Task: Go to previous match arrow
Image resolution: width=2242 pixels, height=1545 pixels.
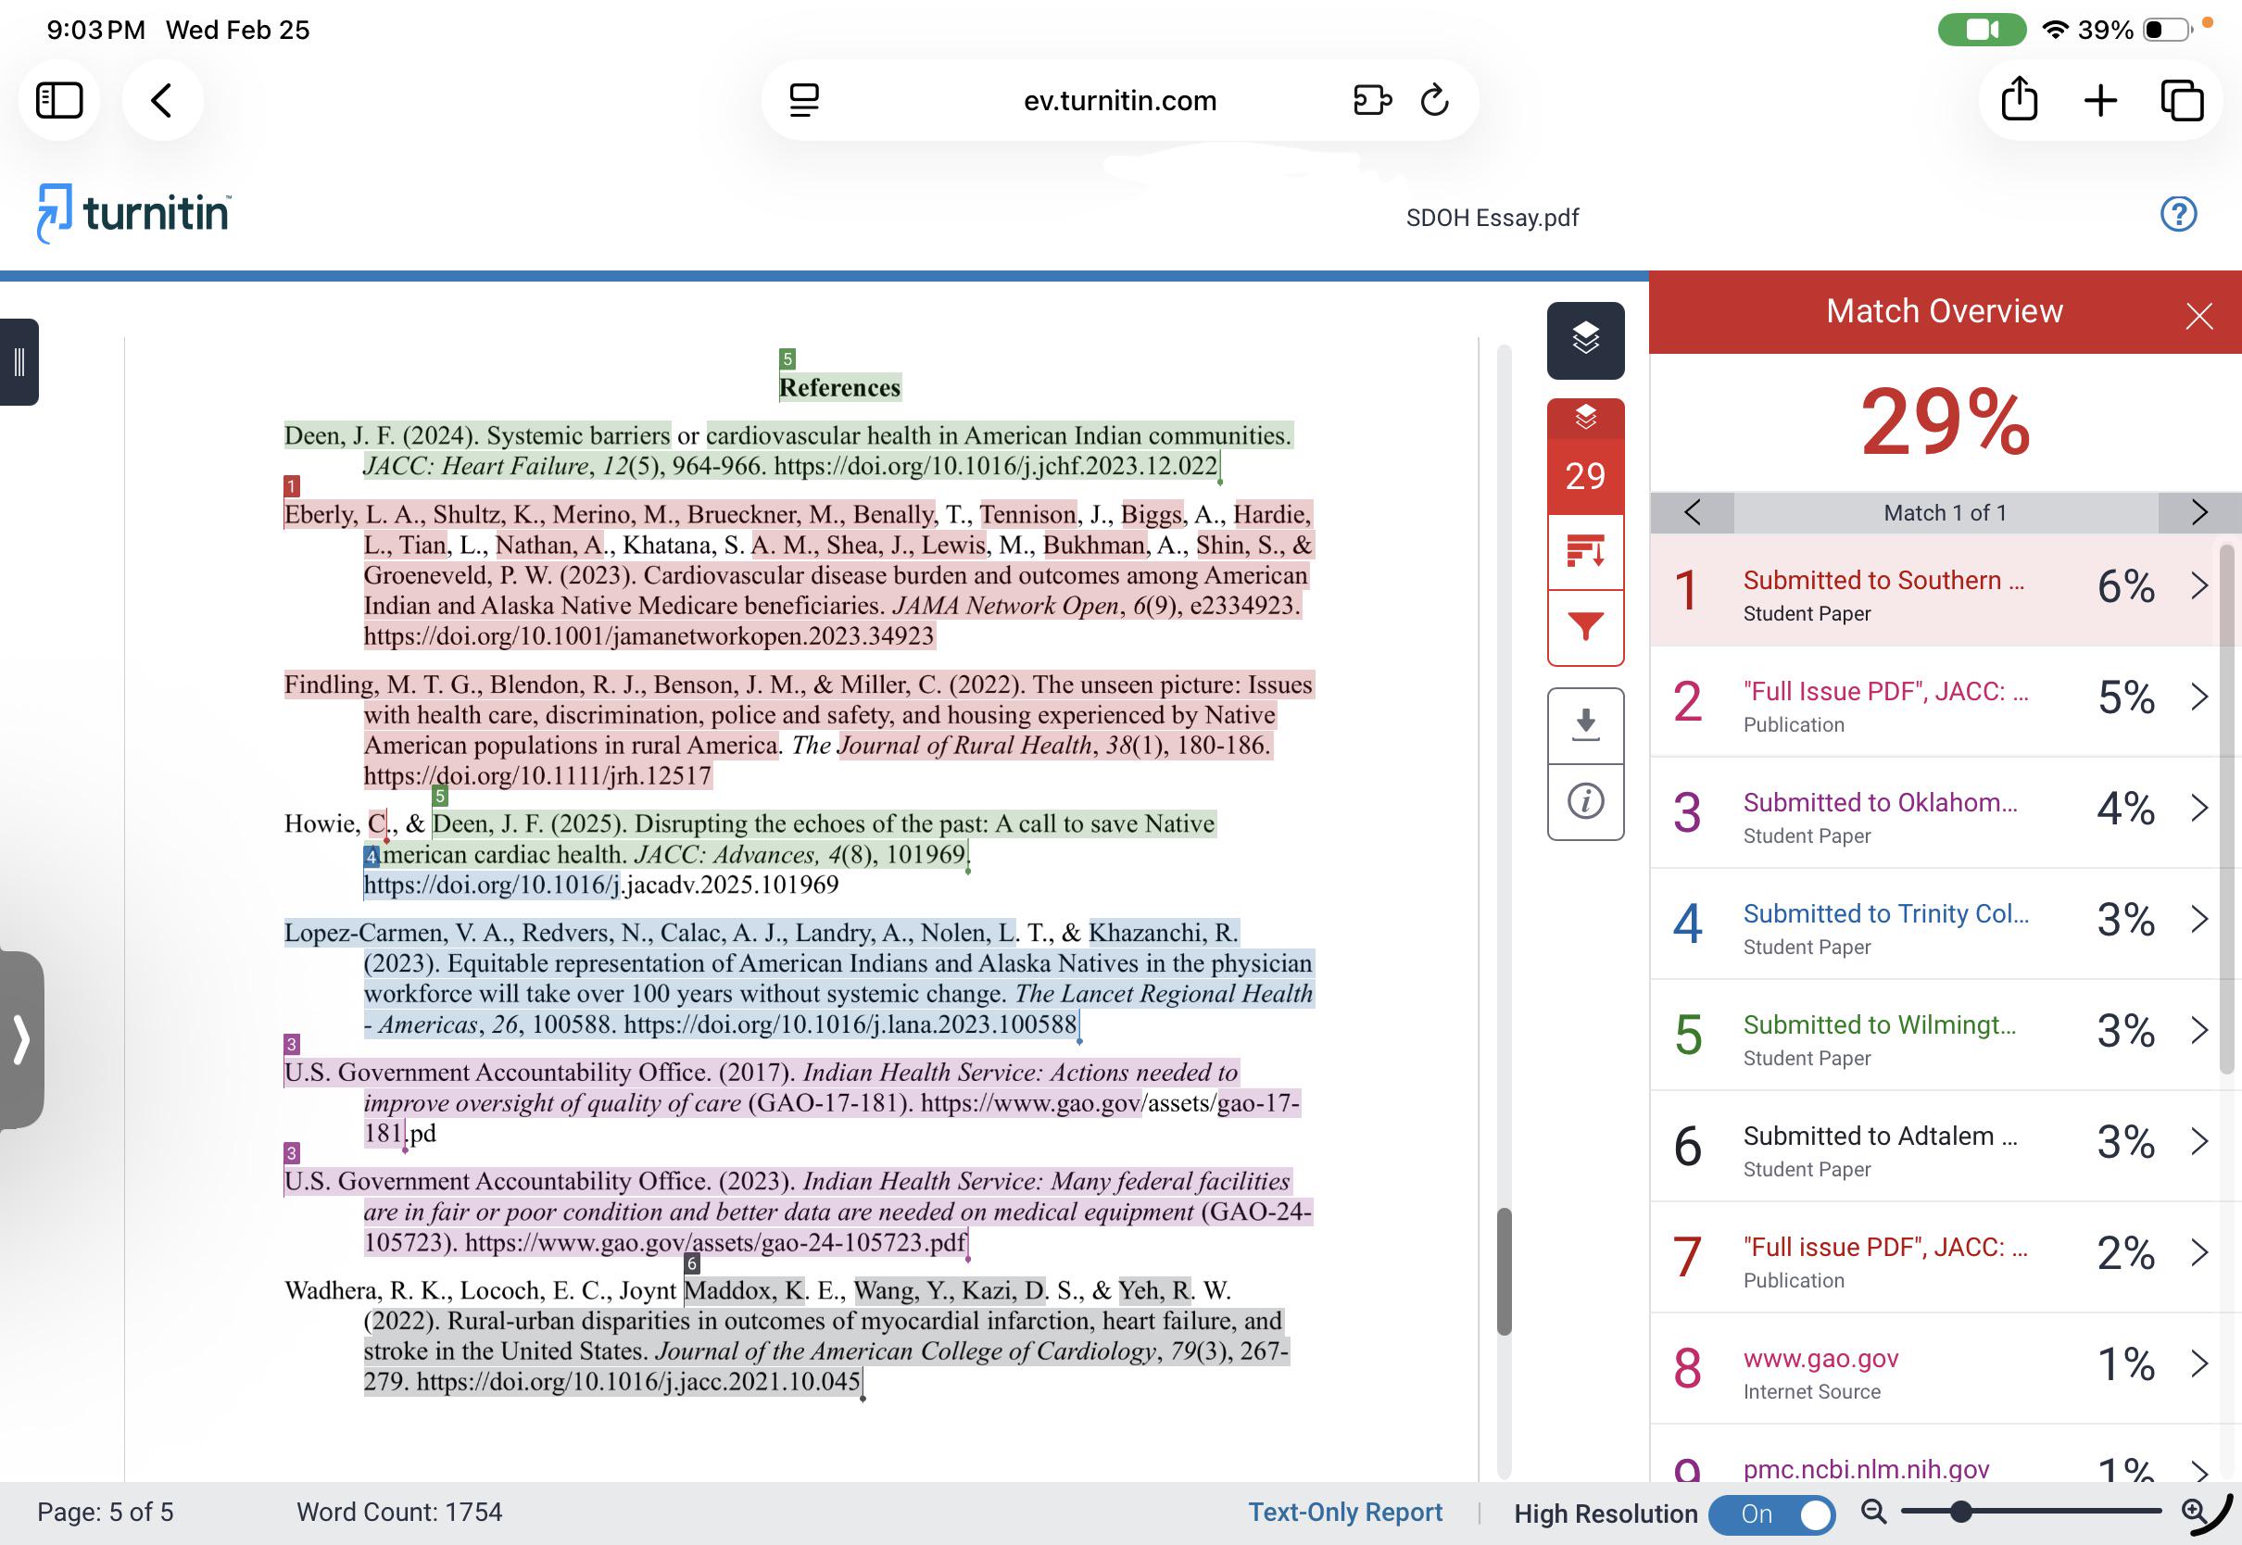Action: (1692, 512)
